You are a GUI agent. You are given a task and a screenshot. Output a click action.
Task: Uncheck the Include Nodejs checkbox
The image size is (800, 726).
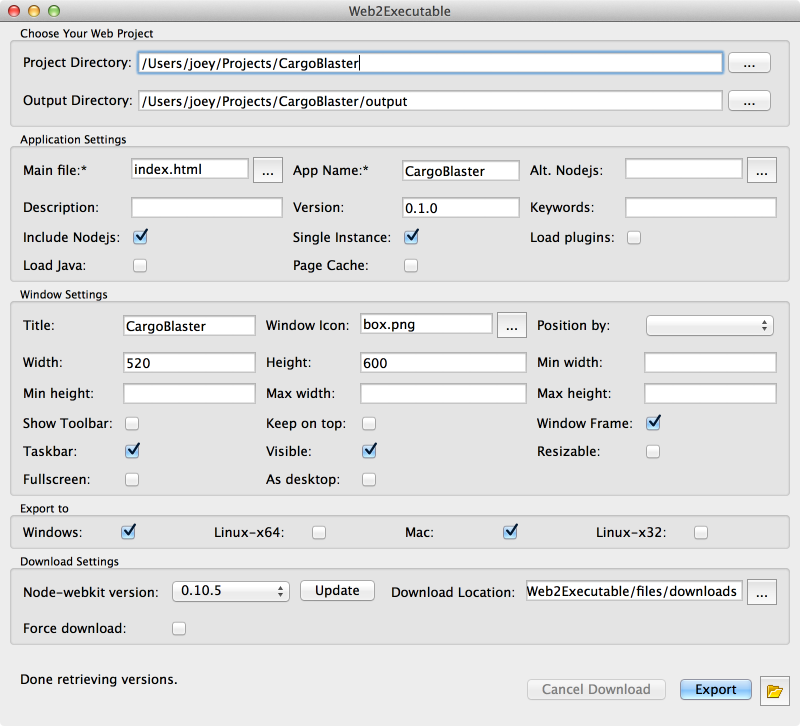pos(140,237)
